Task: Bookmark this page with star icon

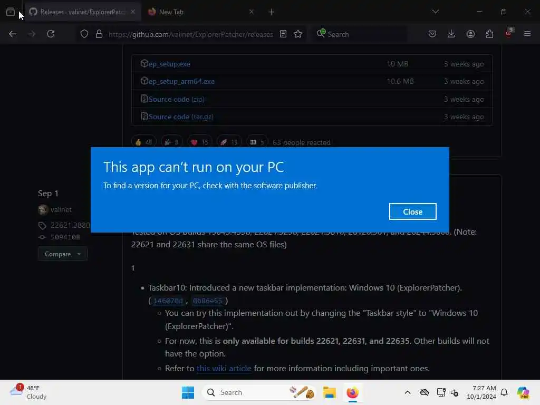Action: point(298,34)
